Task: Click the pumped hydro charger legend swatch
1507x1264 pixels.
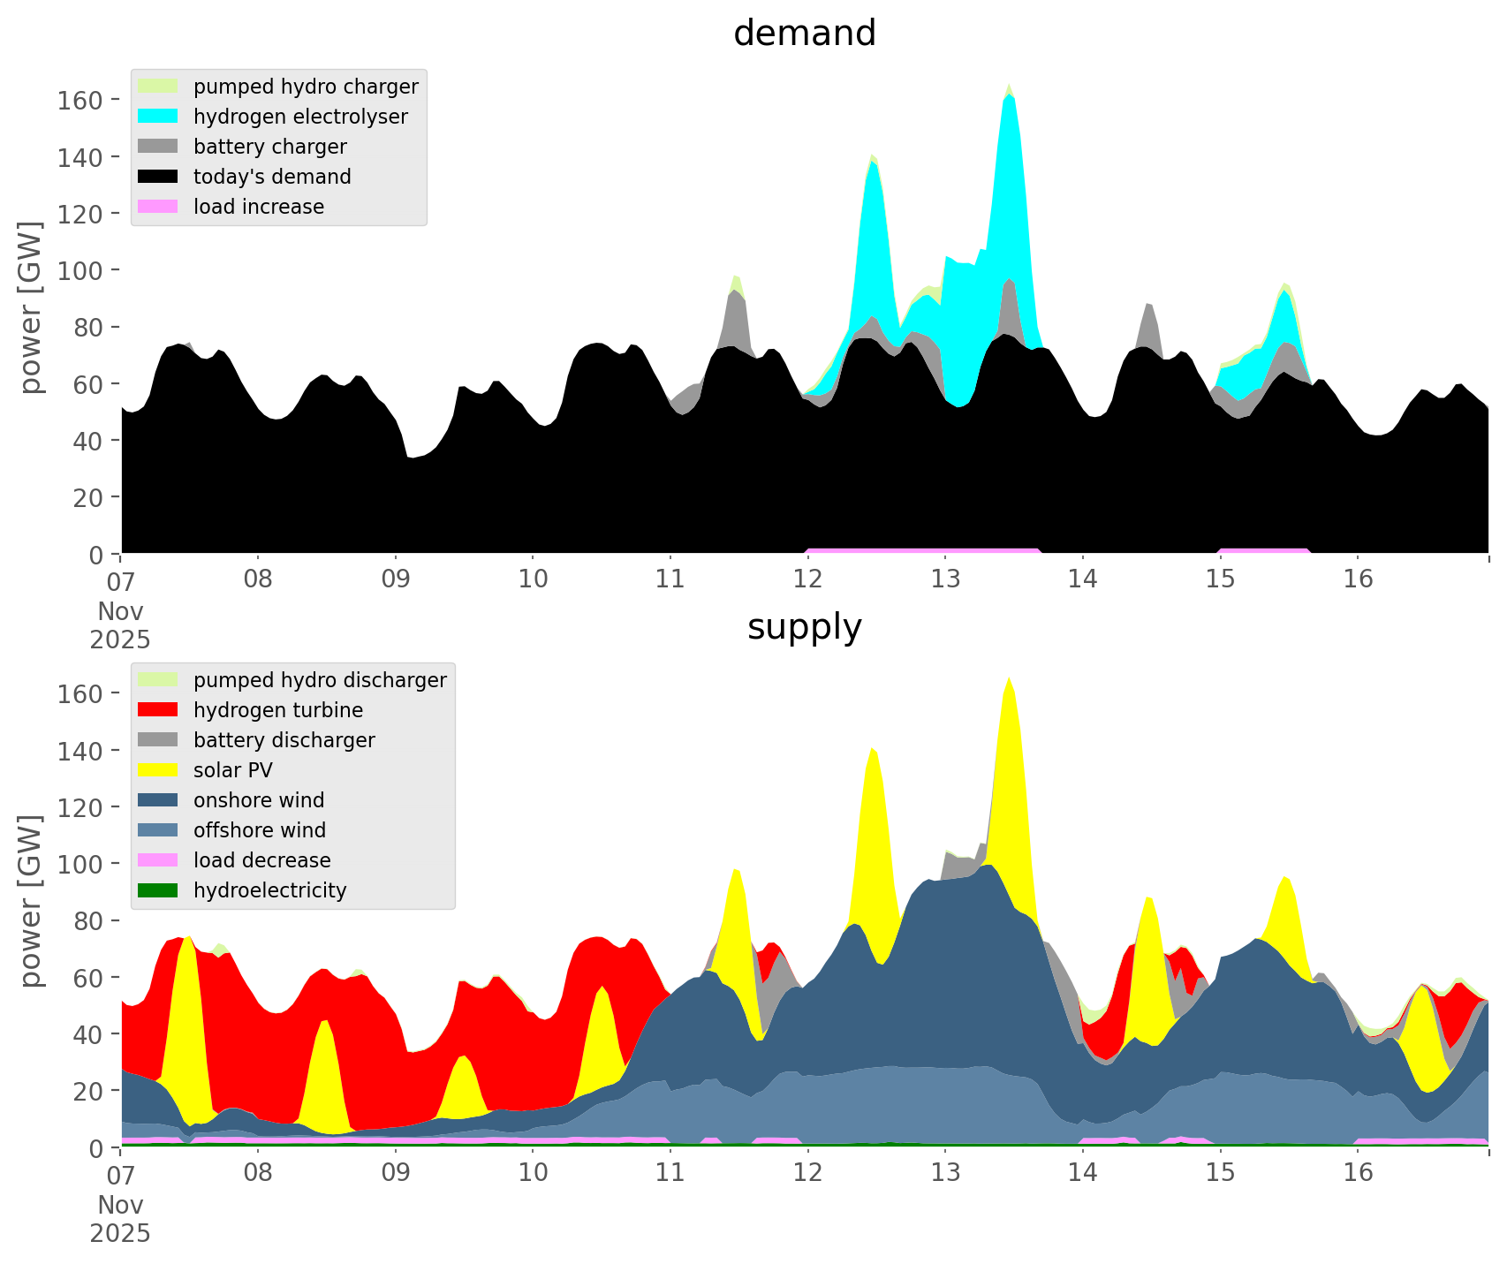Action: pos(158,87)
